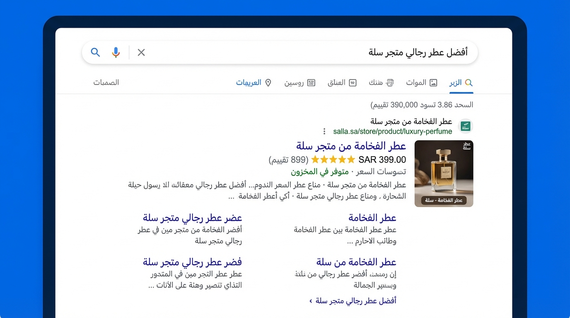
Task: Click the perfume bottle product thumbnail
Action: coord(444,173)
